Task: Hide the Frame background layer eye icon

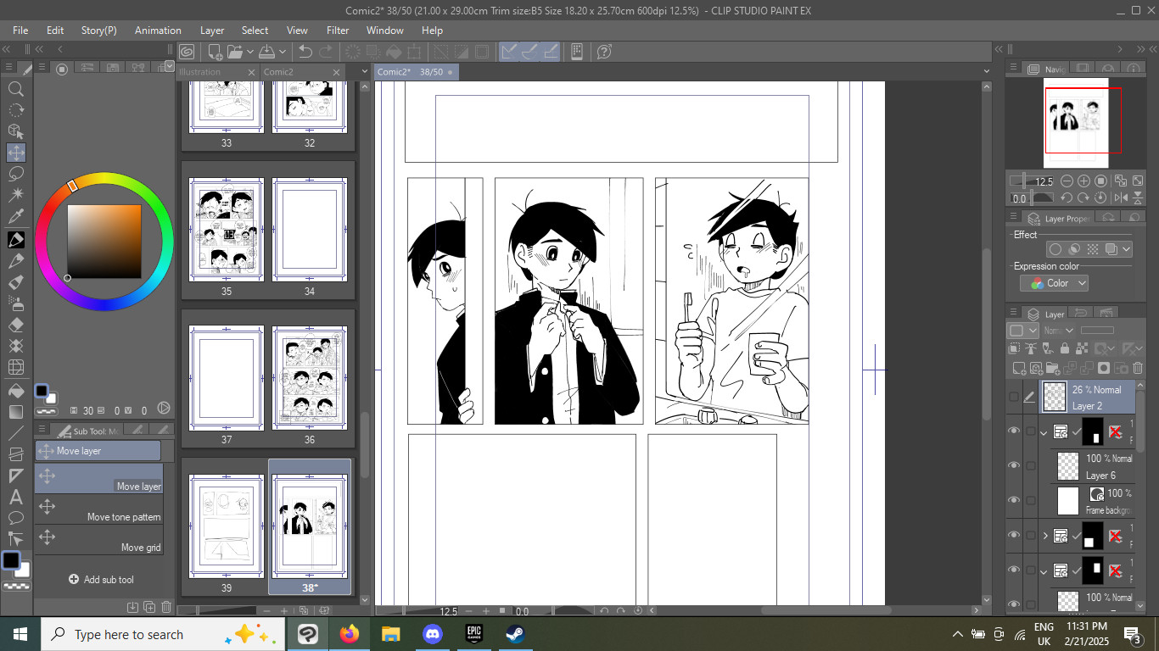Action: 1014,500
